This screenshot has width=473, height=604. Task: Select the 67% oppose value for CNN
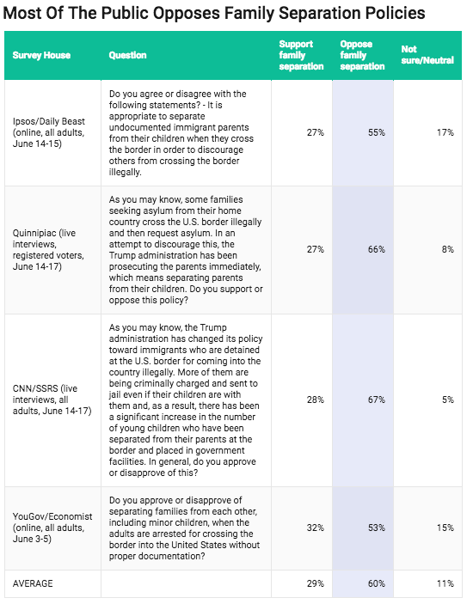tap(376, 400)
